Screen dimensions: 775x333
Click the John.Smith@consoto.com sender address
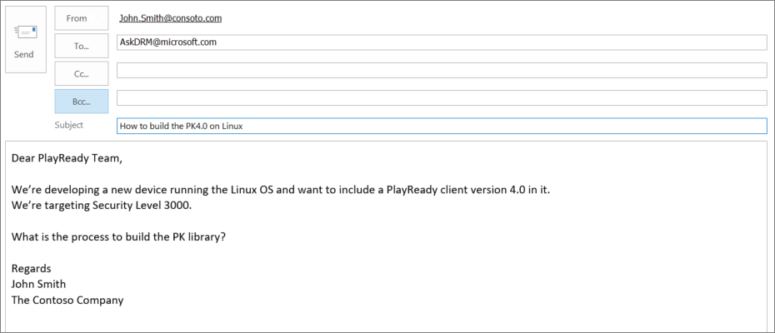pyautogui.click(x=171, y=18)
